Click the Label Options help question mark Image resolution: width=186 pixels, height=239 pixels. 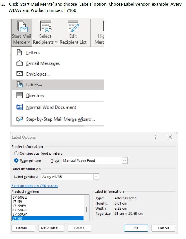pos(156,137)
